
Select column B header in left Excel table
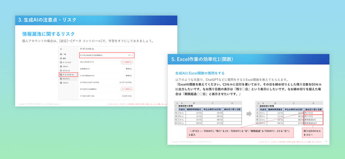[194, 103]
